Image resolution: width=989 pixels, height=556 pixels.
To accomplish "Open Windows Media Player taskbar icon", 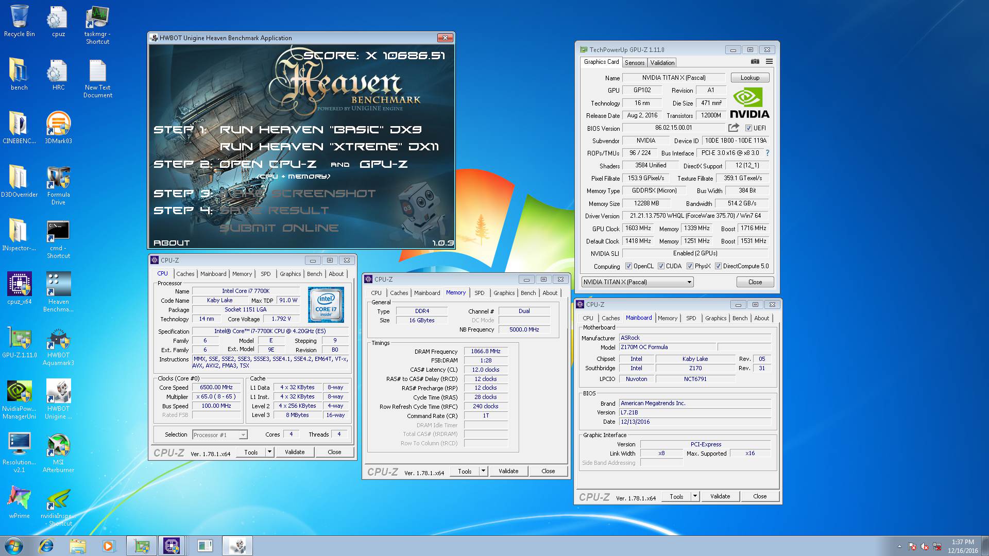I will click(108, 546).
